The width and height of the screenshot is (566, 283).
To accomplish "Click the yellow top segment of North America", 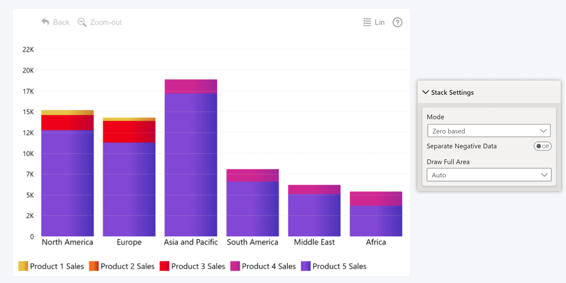I will [67, 112].
